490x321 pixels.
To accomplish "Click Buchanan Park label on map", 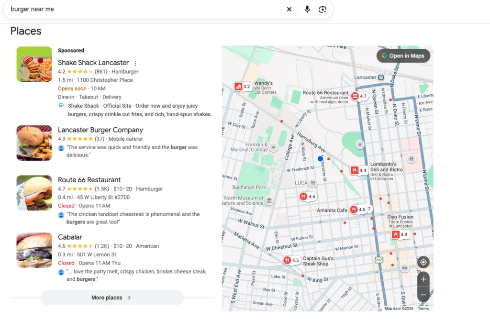I will point(249,187).
